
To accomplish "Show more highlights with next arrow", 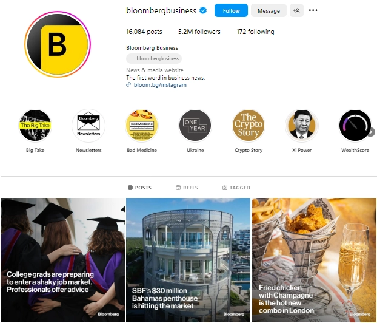I will click(371, 132).
